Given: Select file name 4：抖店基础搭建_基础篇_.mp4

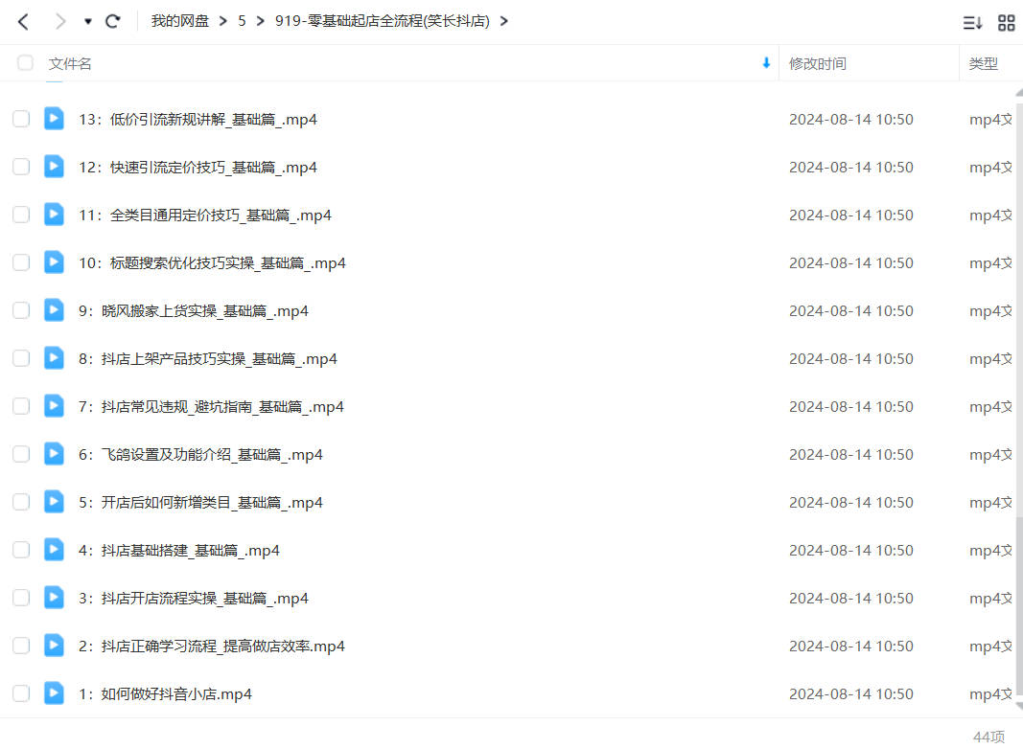Looking at the screenshot, I should pyautogui.click(x=179, y=551).
